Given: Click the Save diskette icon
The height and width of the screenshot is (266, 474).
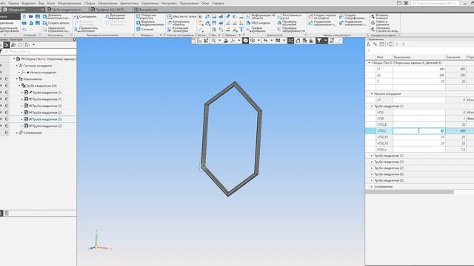Looking at the screenshot, I should pos(38,16).
